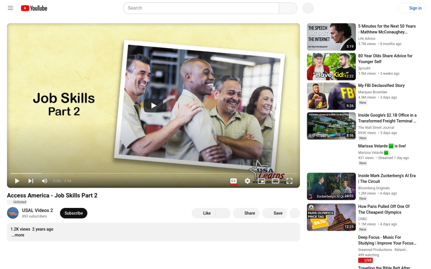Open 'How Paris Pulled Off' title
The image size is (431, 269).
coord(384,210)
